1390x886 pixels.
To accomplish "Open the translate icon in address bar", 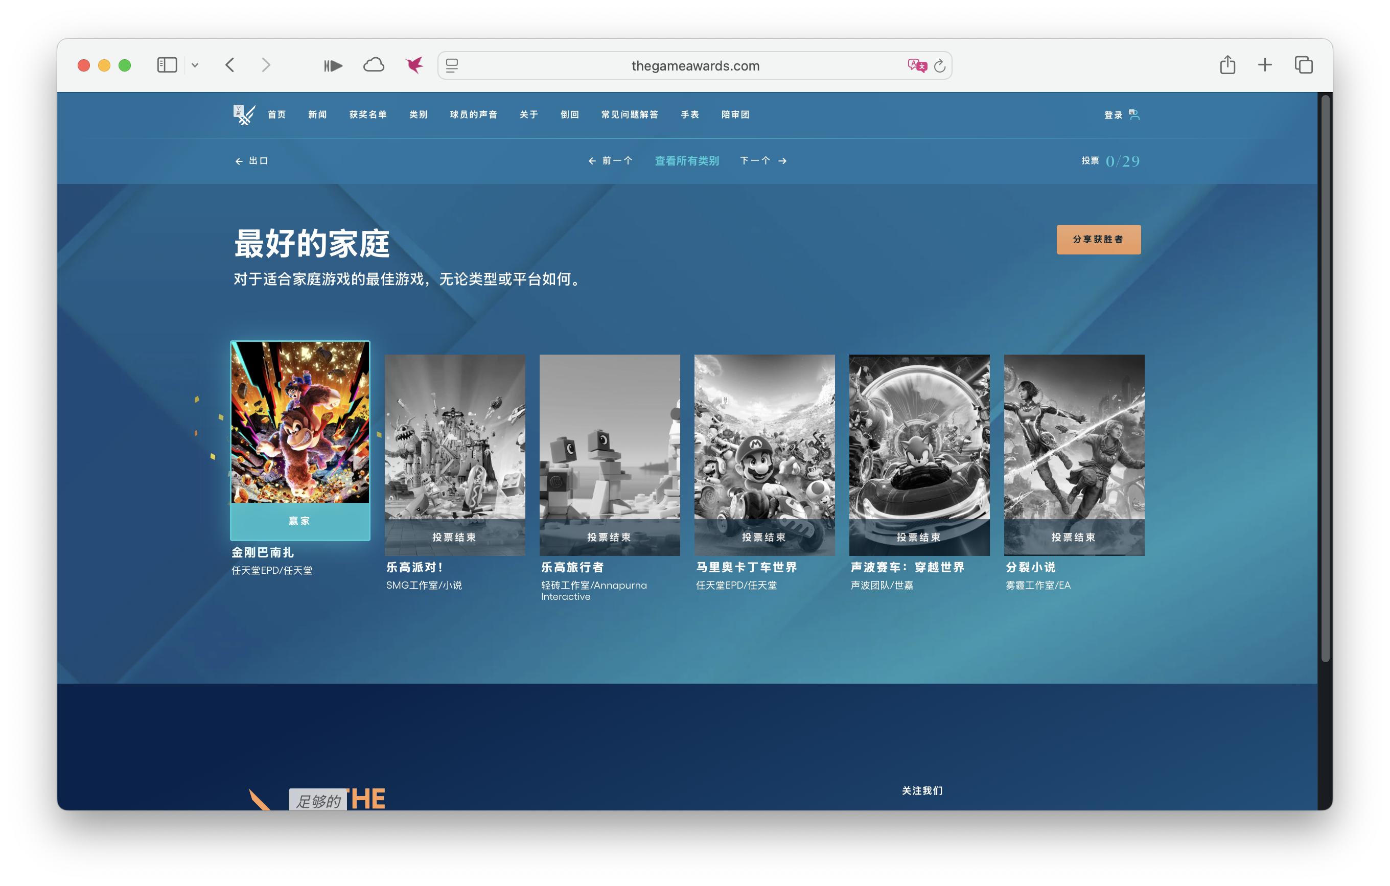I will pos(917,65).
